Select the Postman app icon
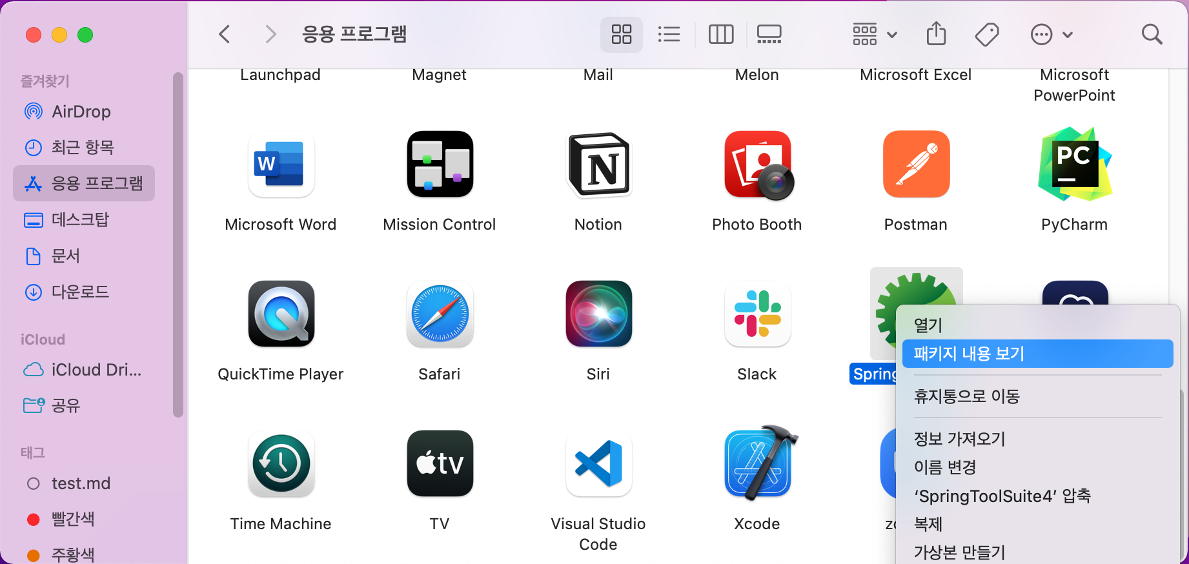The image size is (1189, 564). (917, 164)
